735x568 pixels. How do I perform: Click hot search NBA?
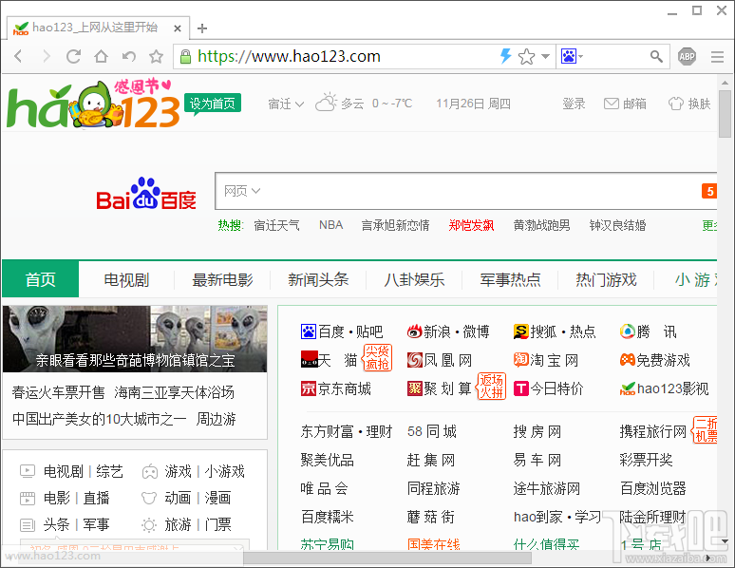pyautogui.click(x=330, y=225)
